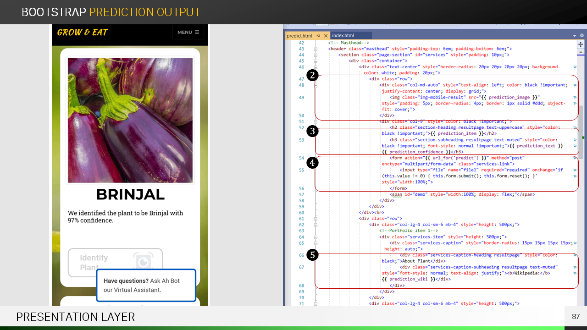Collapse the div row at line 61
This screenshot has width=587, height=330.
(316, 219)
